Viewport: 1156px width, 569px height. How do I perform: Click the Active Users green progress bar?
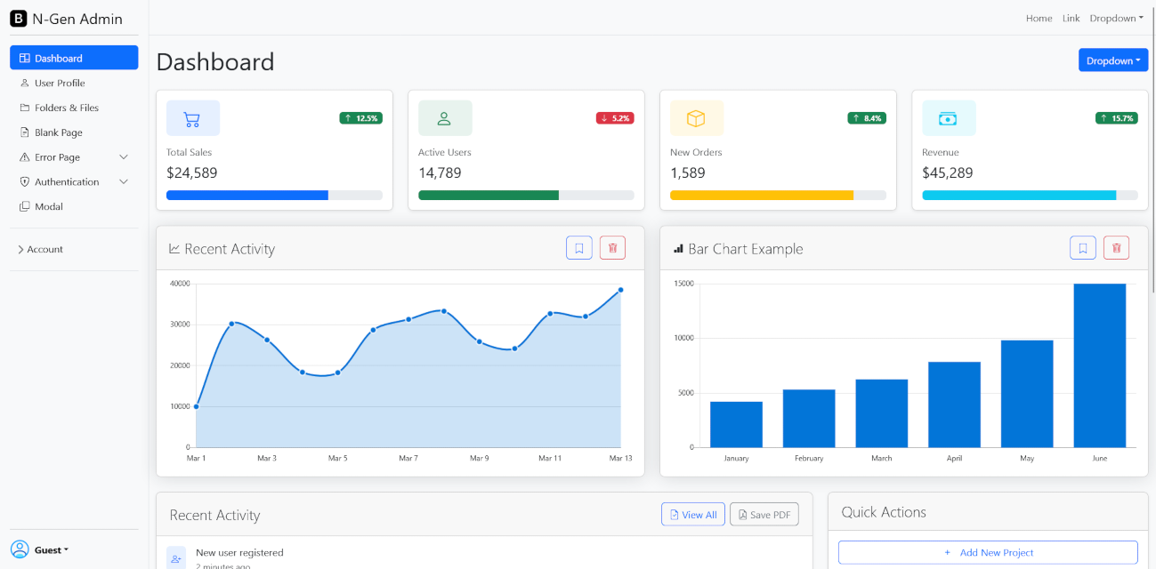tap(489, 195)
